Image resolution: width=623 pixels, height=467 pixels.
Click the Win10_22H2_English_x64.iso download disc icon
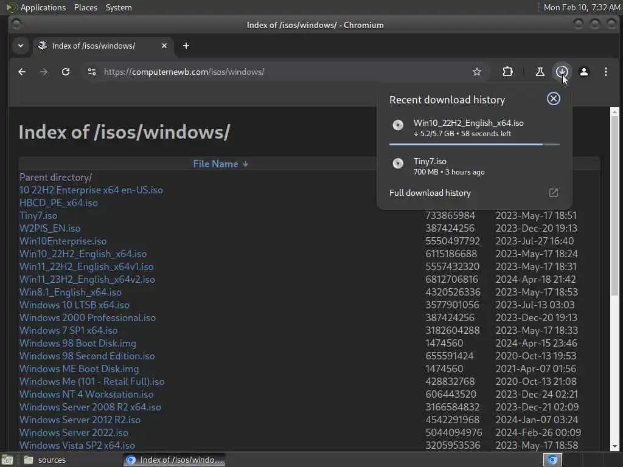[x=398, y=125]
